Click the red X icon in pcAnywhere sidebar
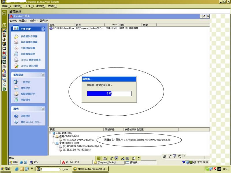 (x=4, y=53)
